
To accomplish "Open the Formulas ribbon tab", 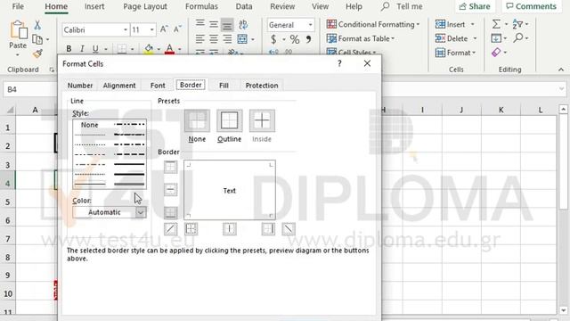I will point(202,6).
